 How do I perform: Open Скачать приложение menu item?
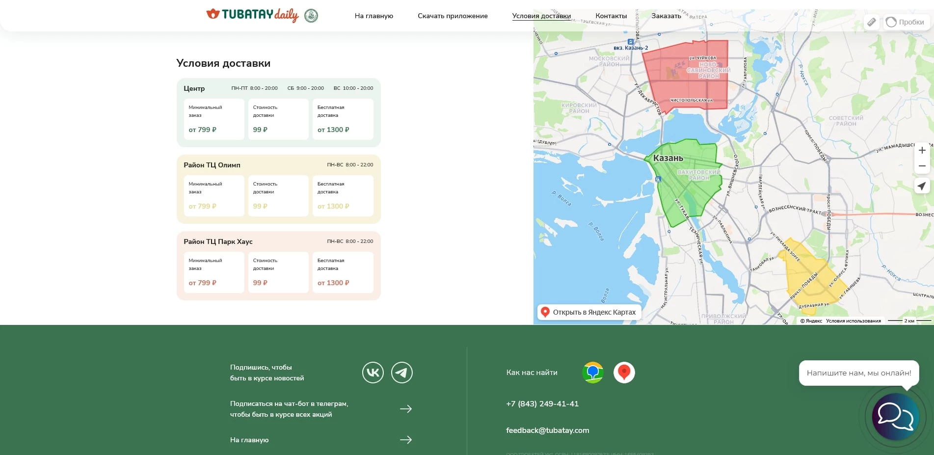(453, 16)
